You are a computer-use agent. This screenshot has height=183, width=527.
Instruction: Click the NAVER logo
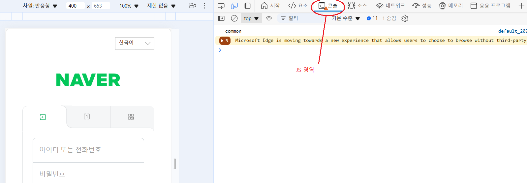[x=88, y=80]
